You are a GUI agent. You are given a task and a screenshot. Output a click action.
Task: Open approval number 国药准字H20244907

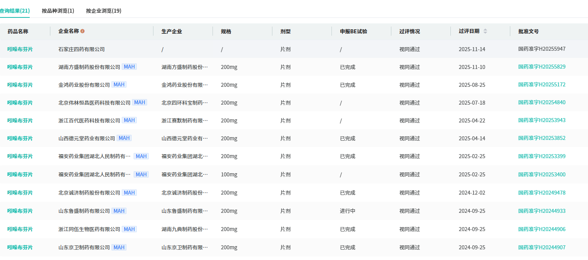pyautogui.click(x=542, y=247)
